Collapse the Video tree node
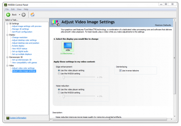The height and width of the screenshot is (126, 181). [x=7, y=66]
